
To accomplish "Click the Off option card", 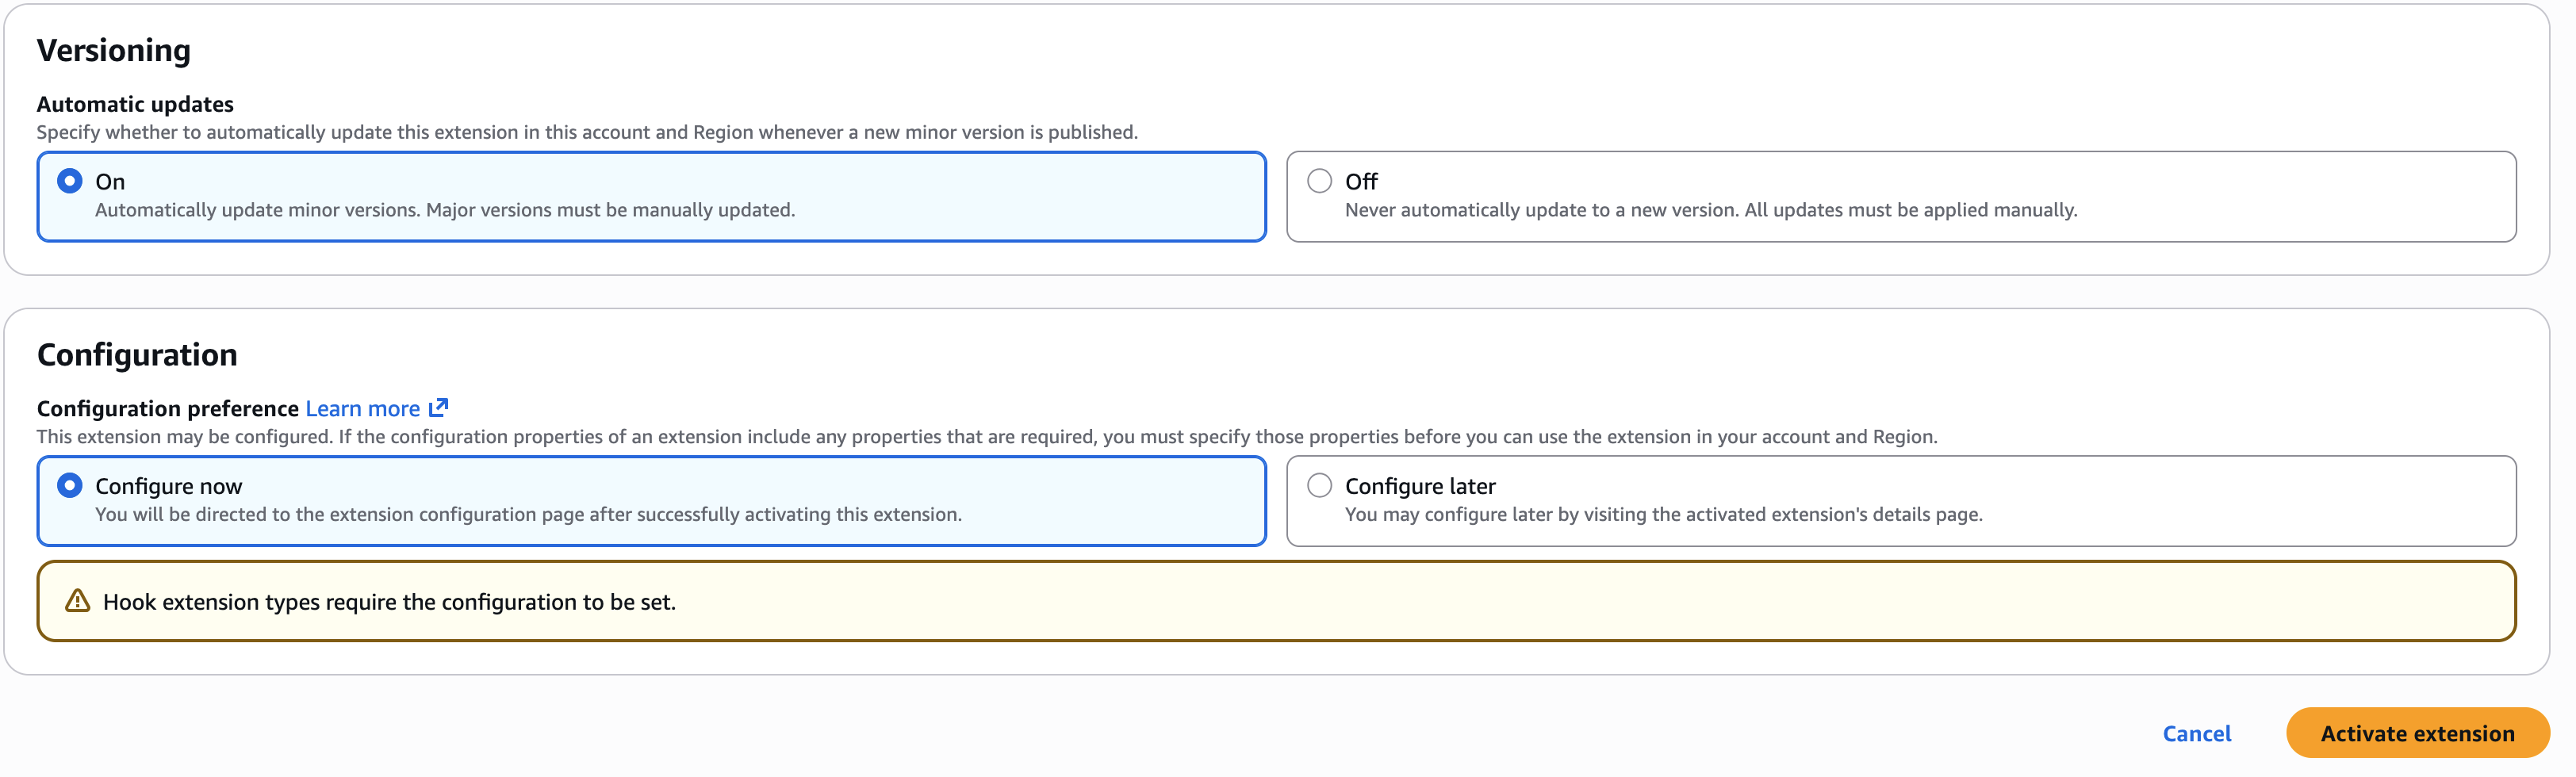I will [x=1900, y=196].
